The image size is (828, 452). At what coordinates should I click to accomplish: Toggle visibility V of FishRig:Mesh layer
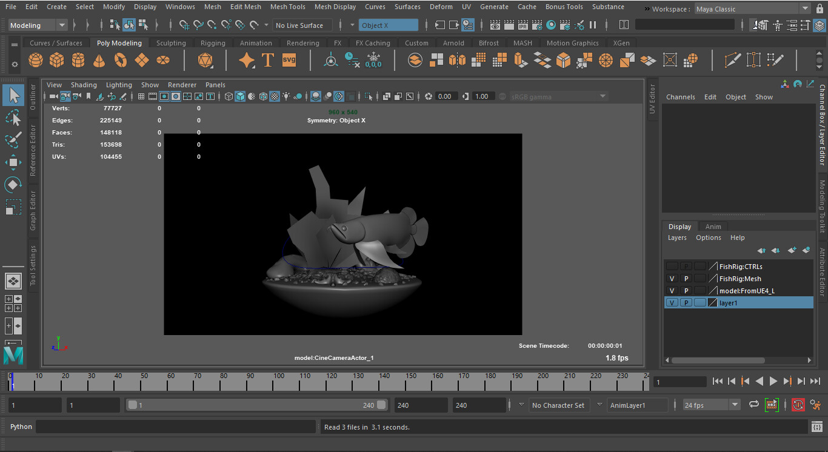pyautogui.click(x=672, y=278)
